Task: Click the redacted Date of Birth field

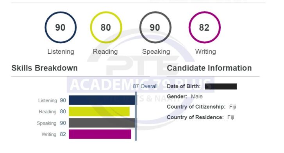Action: (x=221, y=86)
